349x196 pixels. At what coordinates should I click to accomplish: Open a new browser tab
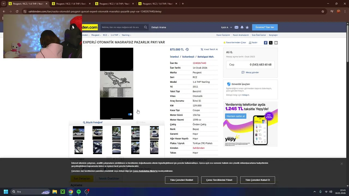tap(183, 4)
